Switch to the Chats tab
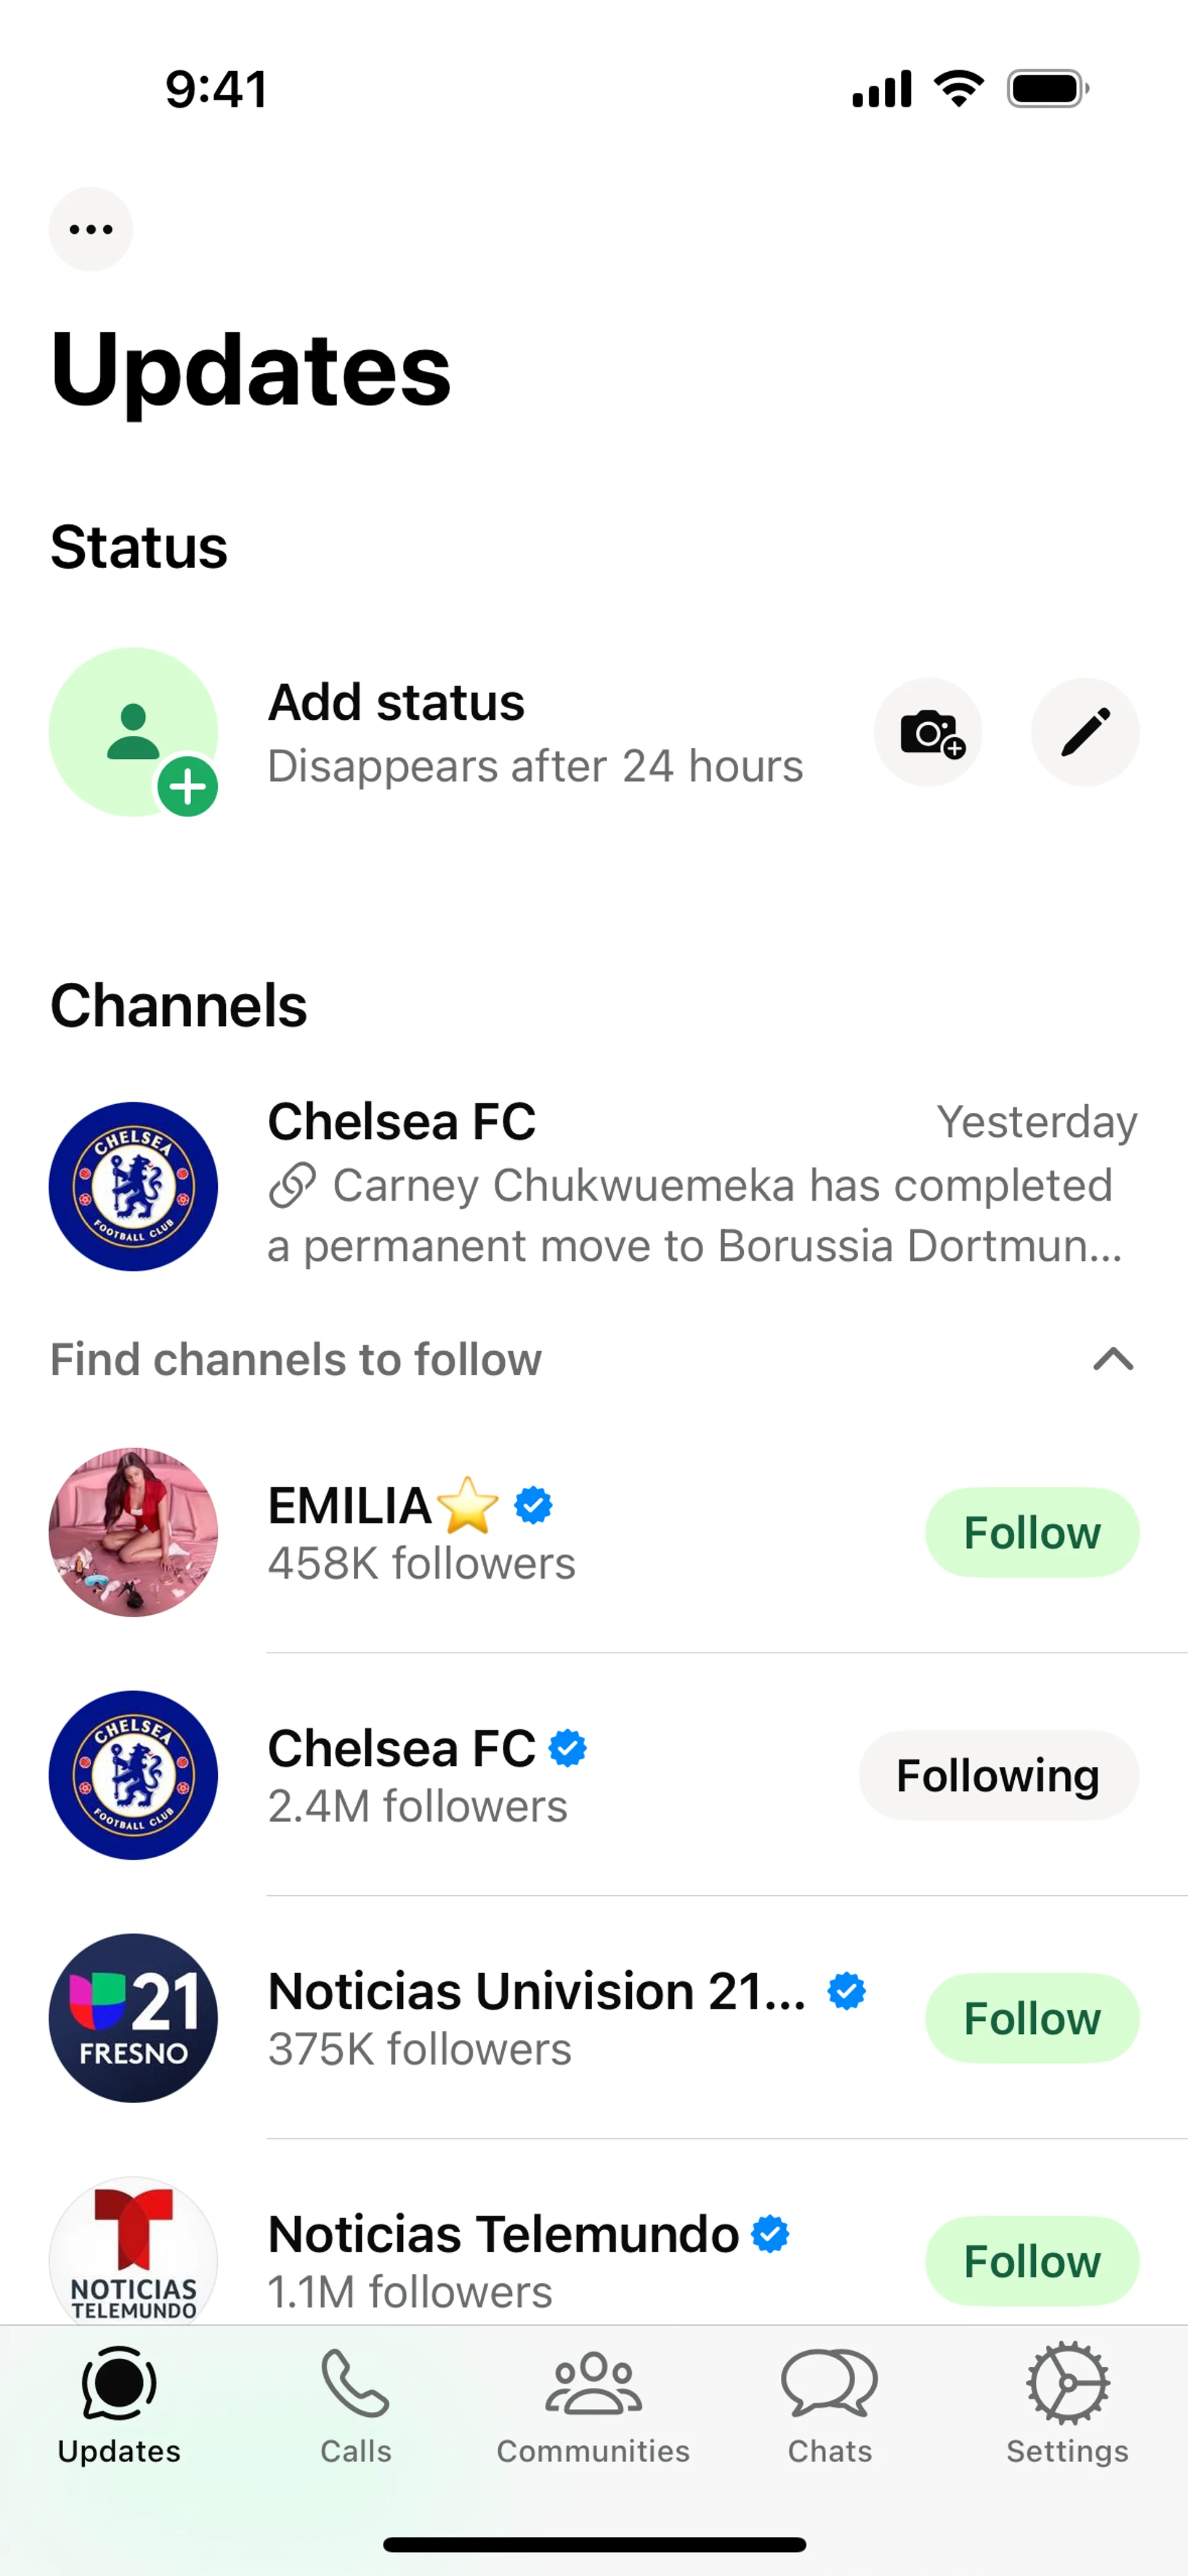Viewport: 1188px width, 2576px height. (830, 2406)
